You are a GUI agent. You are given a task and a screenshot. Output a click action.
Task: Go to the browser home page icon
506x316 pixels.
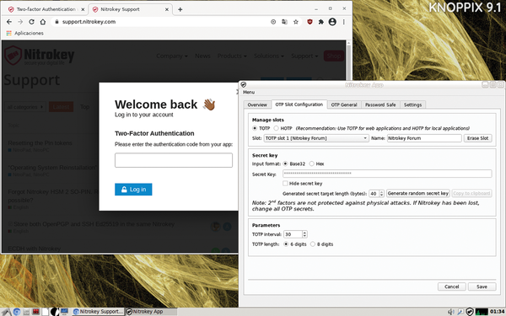(43, 22)
